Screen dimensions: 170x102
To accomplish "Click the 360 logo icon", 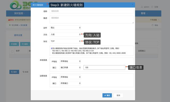I will (16, 5).
